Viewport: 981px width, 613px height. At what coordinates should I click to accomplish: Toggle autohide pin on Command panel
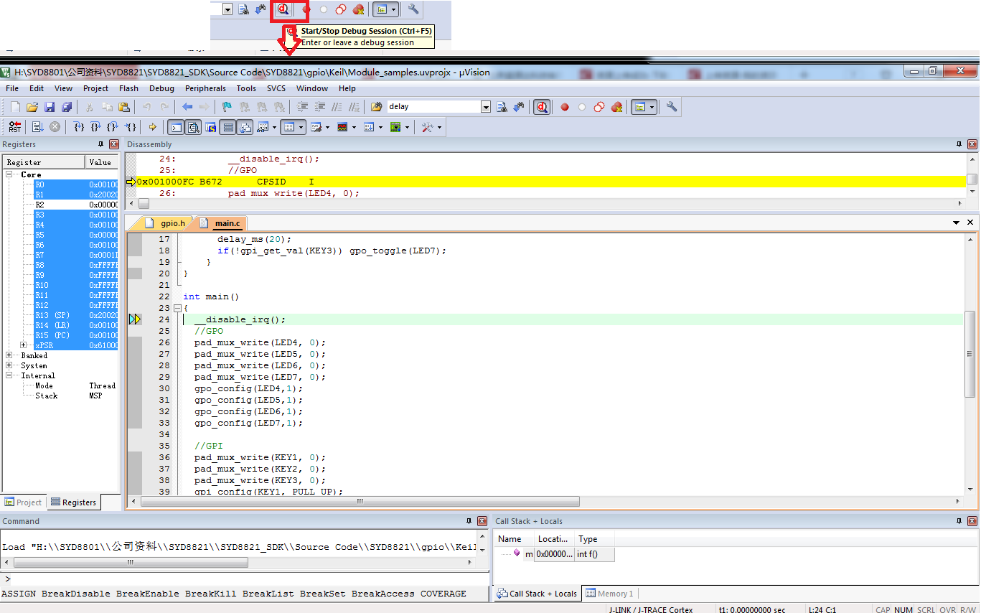pos(469,521)
